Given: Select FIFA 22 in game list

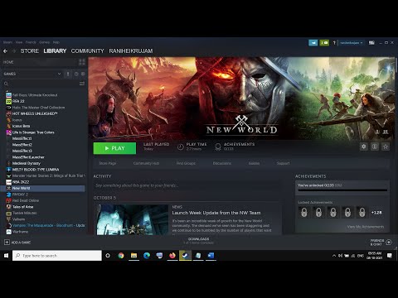Looking at the screenshot, I should click(x=18, y=101).
